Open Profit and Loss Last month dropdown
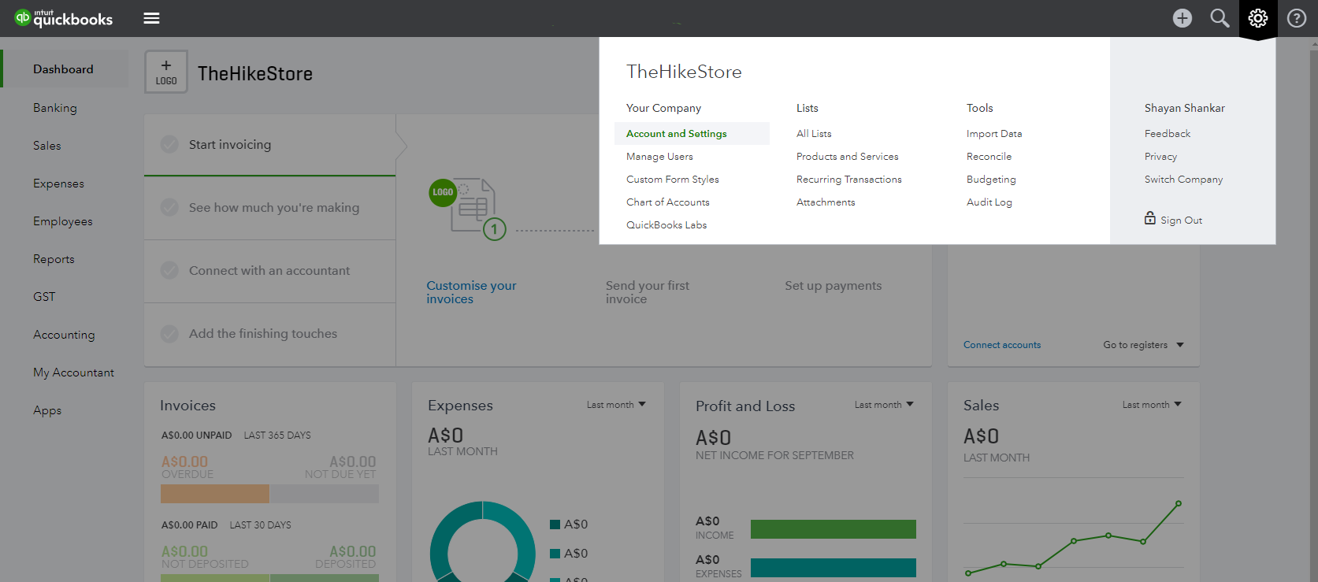The height and width of the screenshot is (582, 1318). pyautogui.click(x=884, y=405)
